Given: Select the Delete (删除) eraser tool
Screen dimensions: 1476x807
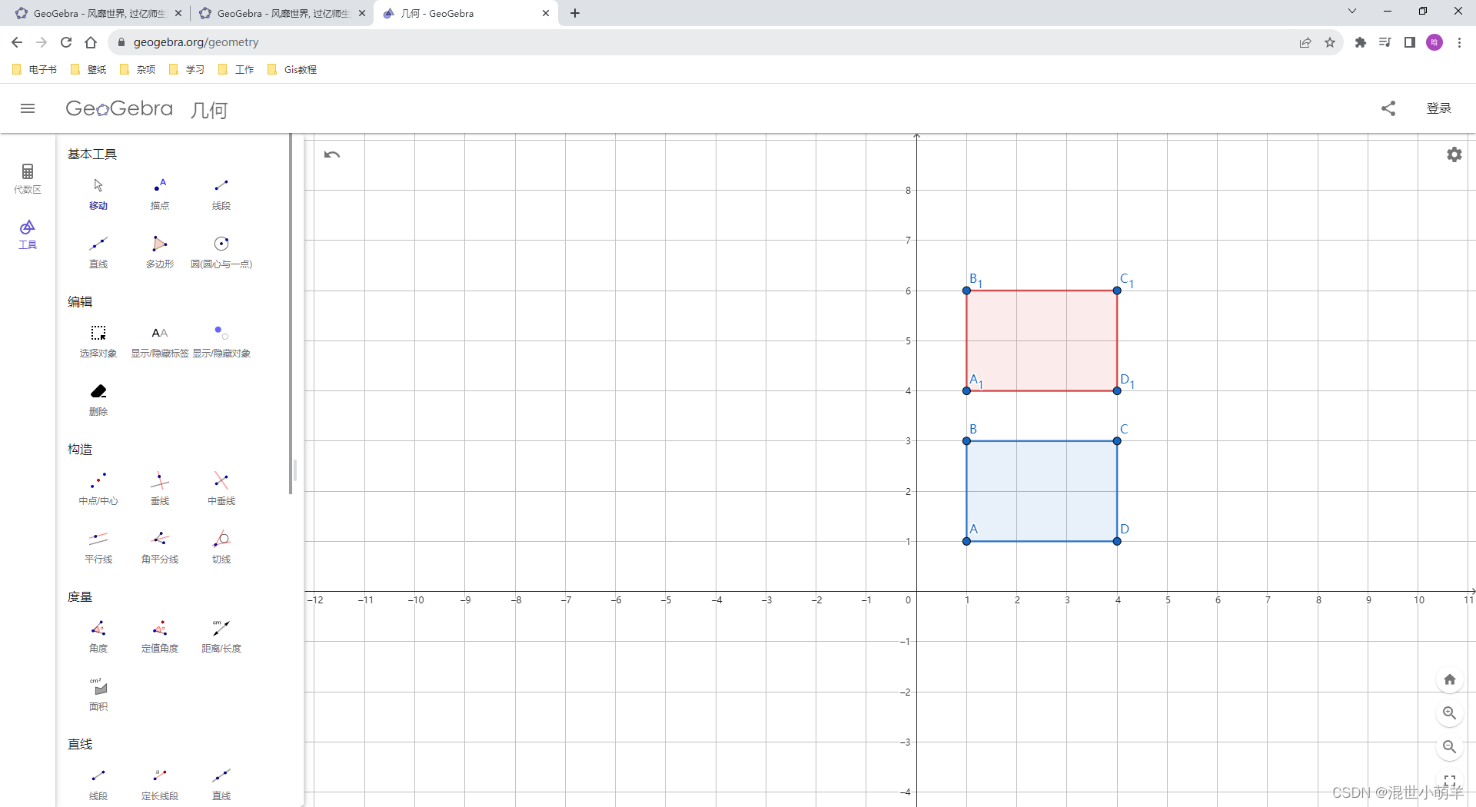Looking at the screenshot, I should (98, 400).
